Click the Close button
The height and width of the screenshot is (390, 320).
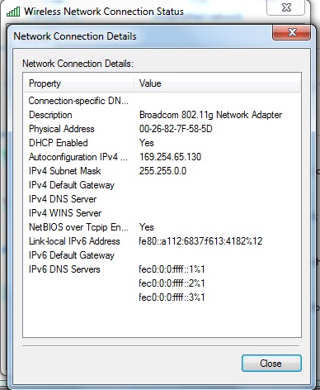tap(271, 363)
